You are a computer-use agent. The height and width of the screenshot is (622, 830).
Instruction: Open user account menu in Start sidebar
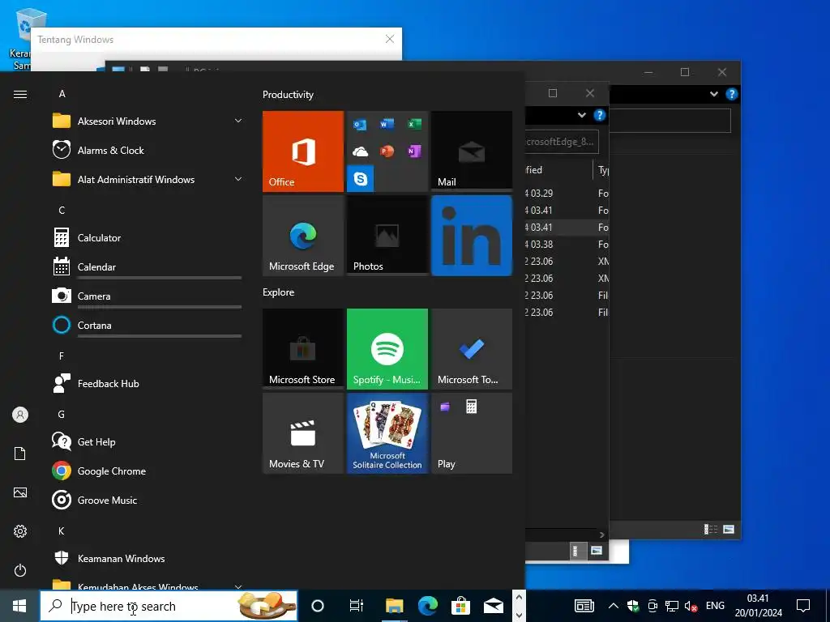click(x=20, y=415)
